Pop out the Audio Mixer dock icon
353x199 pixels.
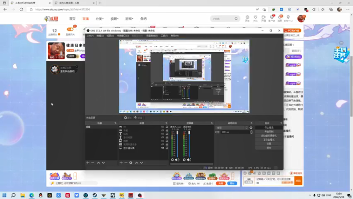tap(212, 123)
